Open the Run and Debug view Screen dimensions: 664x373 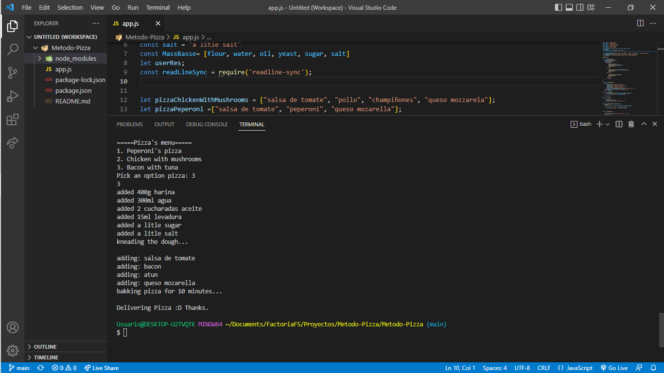coord(12,96)
